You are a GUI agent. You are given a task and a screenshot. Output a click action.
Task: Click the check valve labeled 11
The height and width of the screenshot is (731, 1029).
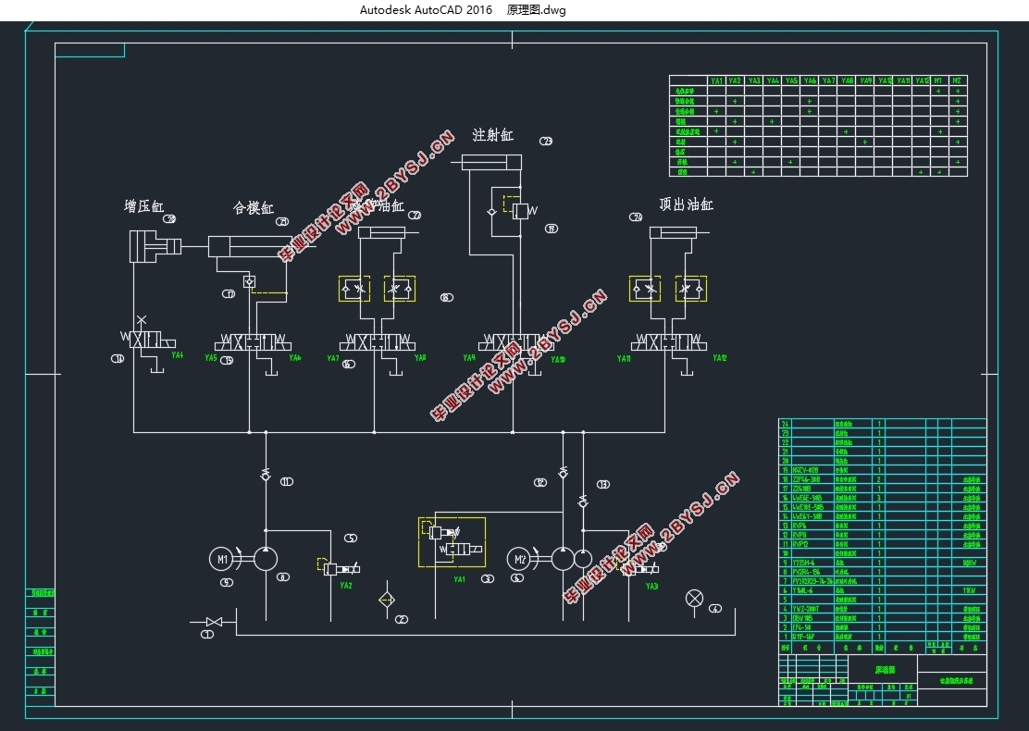click(266, 476)
